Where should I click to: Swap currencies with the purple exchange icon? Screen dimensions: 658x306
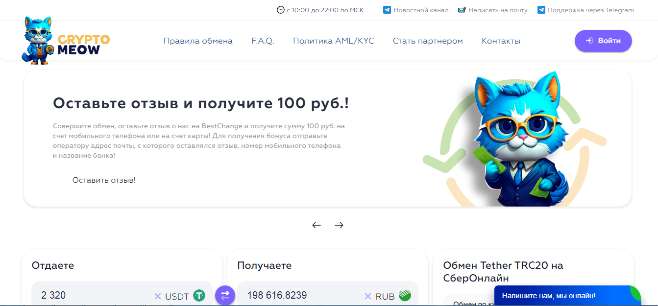225,295
